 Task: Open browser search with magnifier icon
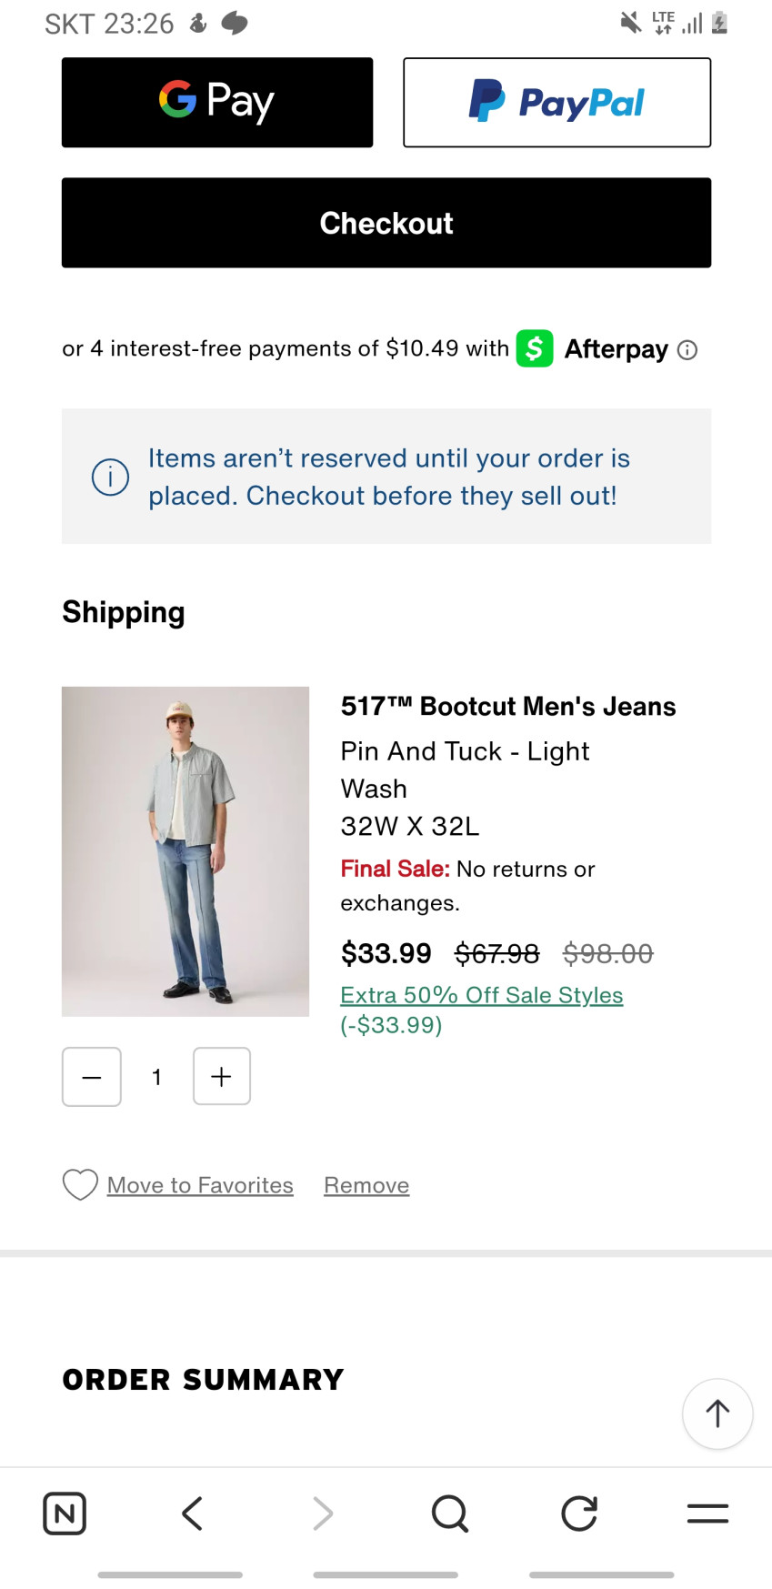tap(449, 1514)
